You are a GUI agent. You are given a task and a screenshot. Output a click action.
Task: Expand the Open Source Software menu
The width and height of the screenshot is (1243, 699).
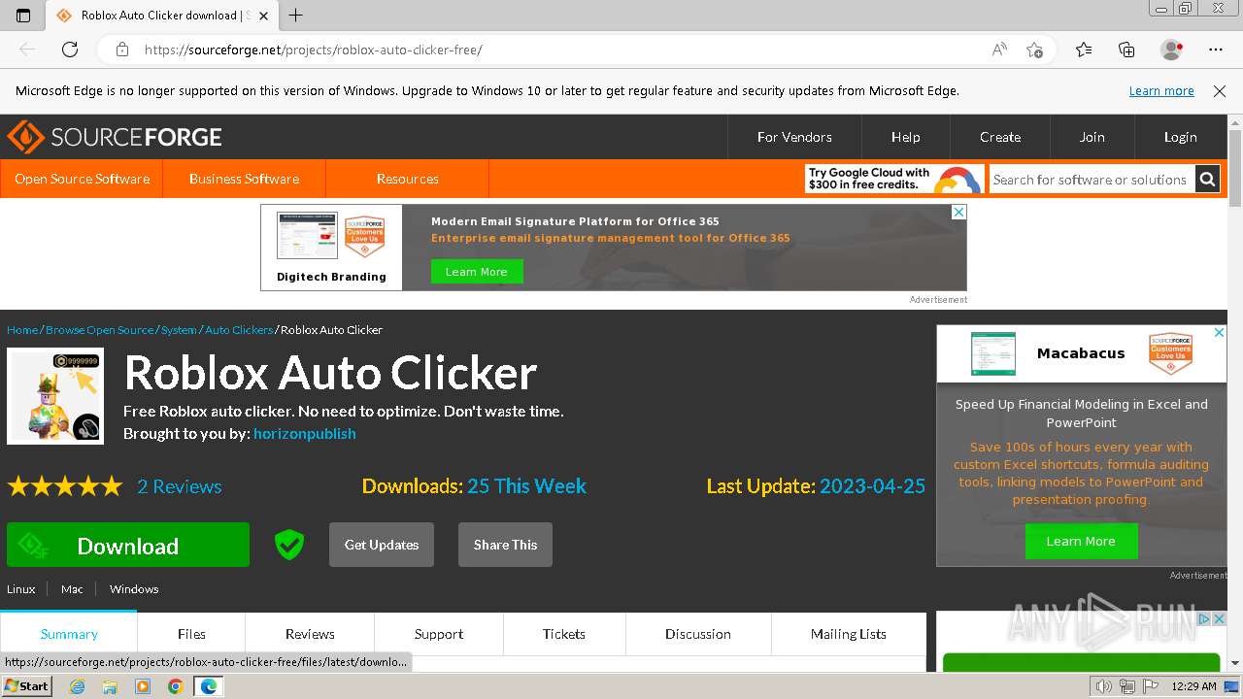(82, 179)
